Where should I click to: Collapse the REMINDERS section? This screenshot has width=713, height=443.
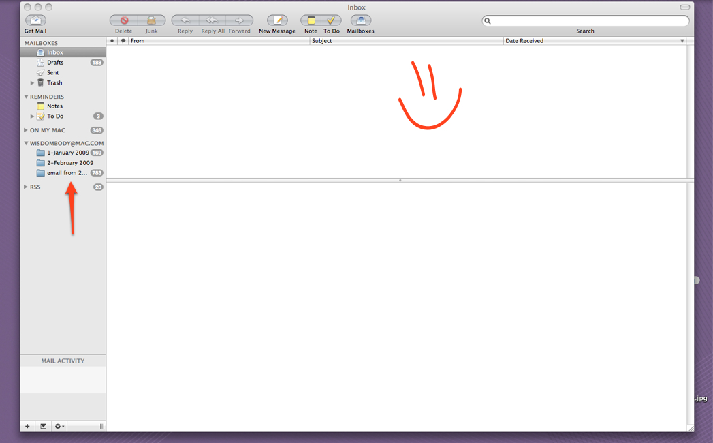(x=26, y=97)
